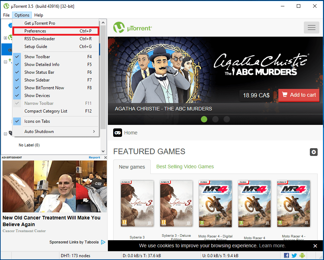Launch the Setup Guide menu entry

pos(56,47)
